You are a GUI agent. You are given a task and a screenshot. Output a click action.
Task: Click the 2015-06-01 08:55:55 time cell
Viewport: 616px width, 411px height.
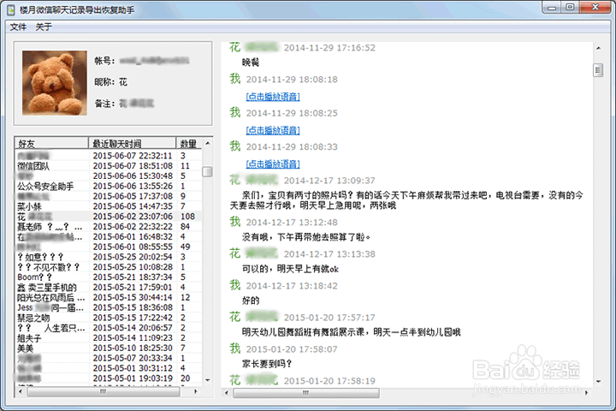133,247
